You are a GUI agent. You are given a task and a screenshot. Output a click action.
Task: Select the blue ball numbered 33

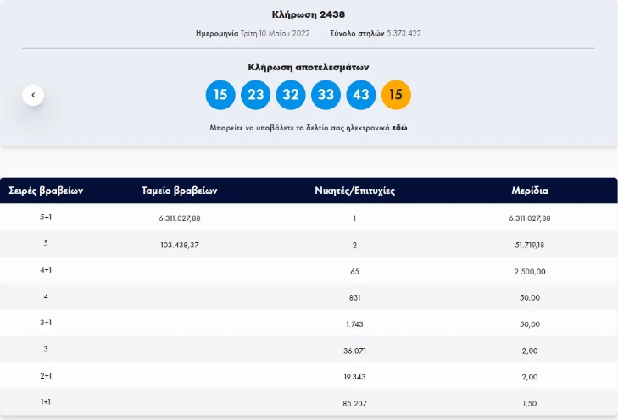(x=326, y=95)
